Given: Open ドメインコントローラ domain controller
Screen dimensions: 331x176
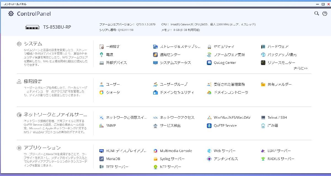Looking at the screenshot, I should click(x=228, y=92).
